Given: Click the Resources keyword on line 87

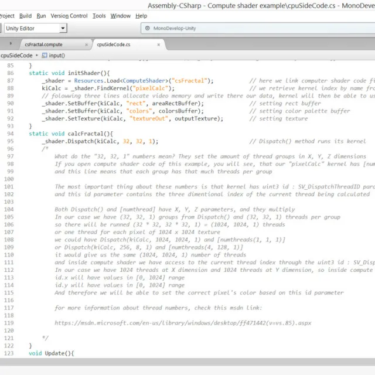Looking at the screenshot, I should tap(88, 81).
